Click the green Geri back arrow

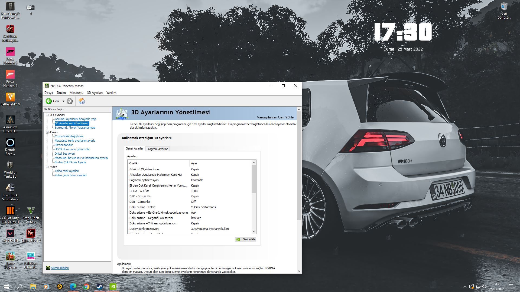[49, 101]
